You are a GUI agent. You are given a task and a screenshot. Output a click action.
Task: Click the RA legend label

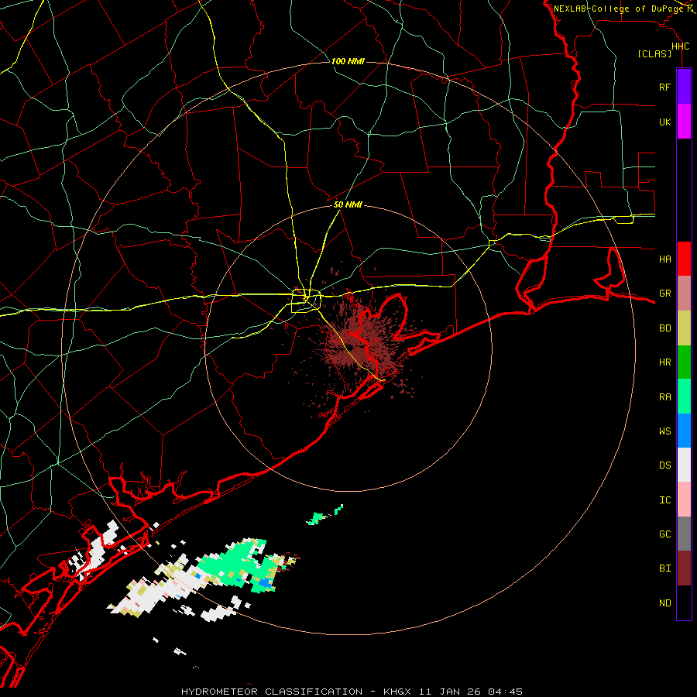665,397
